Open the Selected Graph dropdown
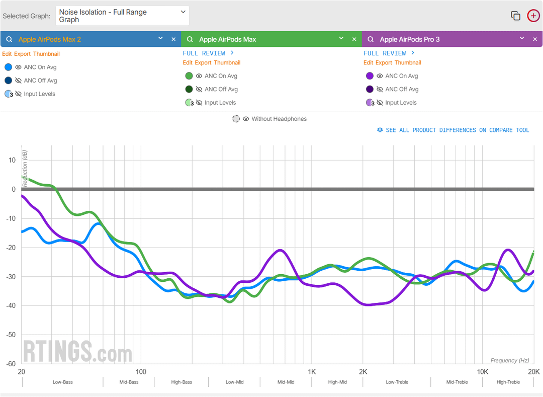The width and height of the screenshot is (543, 397). click(x=122, y=16)
